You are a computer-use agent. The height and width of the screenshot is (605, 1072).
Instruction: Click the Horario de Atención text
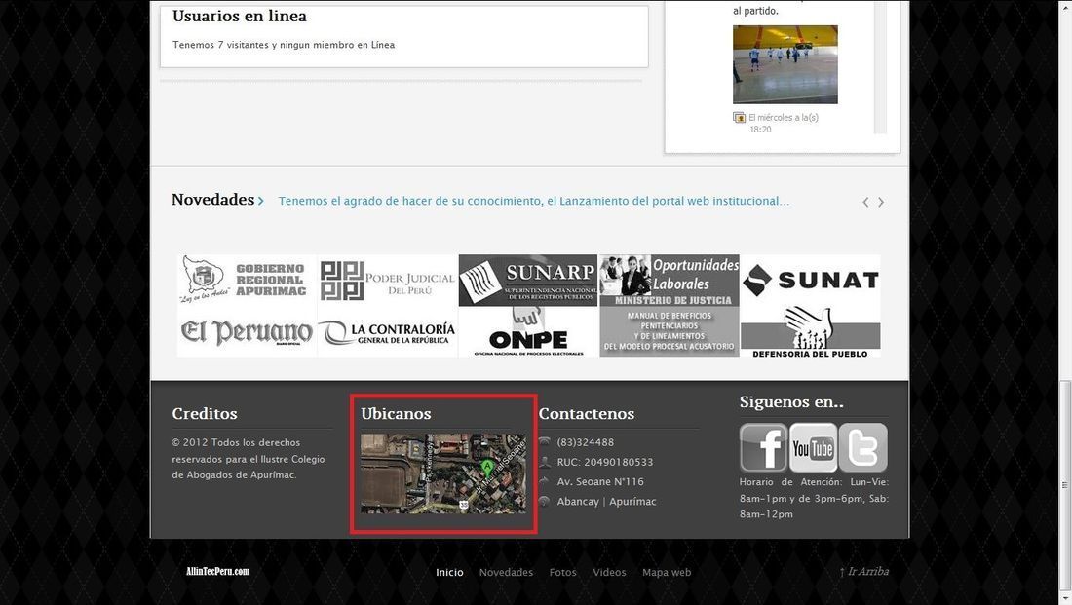point(814,498)
